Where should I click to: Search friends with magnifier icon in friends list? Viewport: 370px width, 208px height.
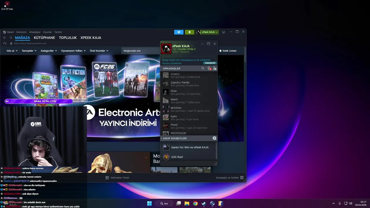click(203, 68)
